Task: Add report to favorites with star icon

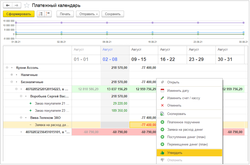Action: coord(27,6)
